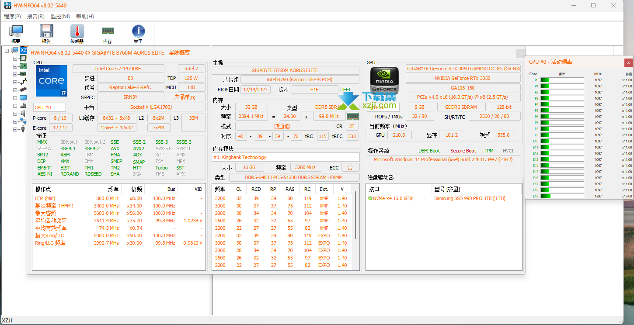Expand the CPU tree node
This screenshot has height=325, width=634.
click(x=15, y=59)
